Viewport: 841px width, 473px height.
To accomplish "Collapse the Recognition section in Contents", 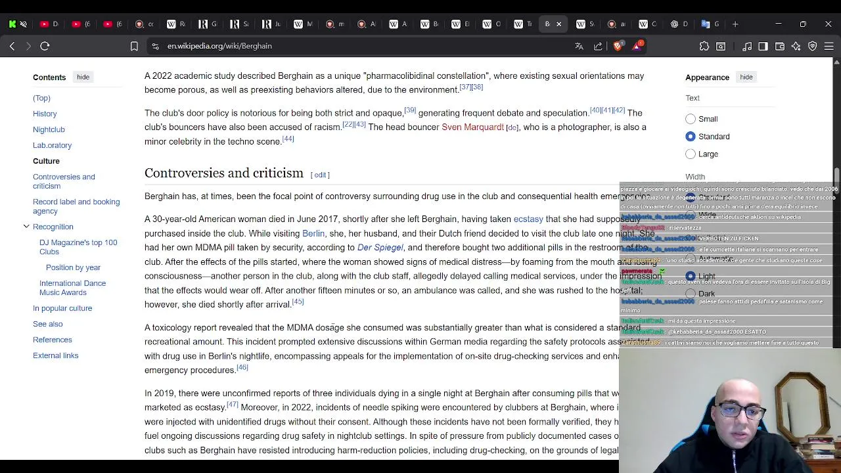I will (26, 227).
